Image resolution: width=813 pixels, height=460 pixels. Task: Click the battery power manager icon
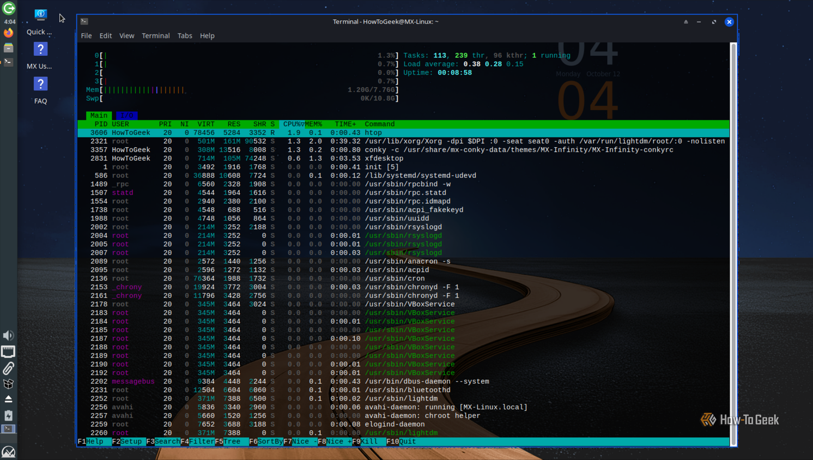coord(8,415)
